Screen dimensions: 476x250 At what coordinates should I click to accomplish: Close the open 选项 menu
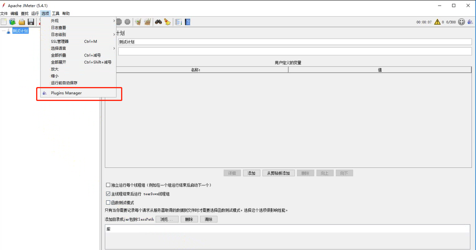45,14
